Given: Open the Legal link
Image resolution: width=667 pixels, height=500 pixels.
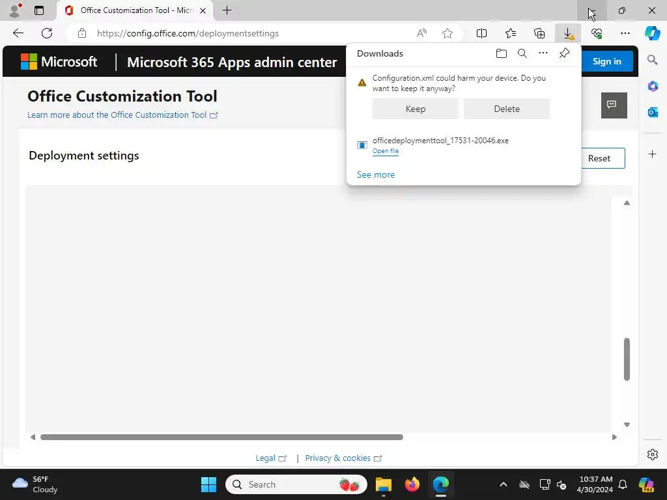Looking at the screenshot, I should click(x=271, y=458).
